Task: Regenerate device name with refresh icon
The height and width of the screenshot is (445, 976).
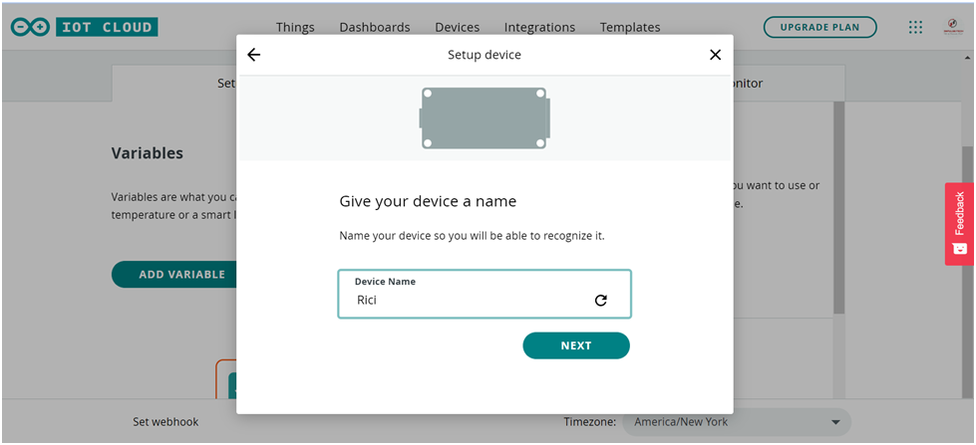Action: 601,301
